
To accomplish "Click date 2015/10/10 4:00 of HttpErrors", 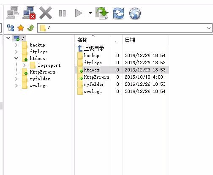I will tap(144, 77).
